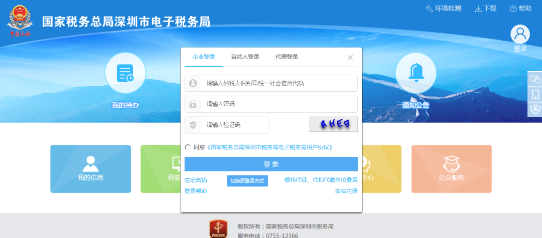Open the 电子税务局用户协议 link

tap(270, 147)
